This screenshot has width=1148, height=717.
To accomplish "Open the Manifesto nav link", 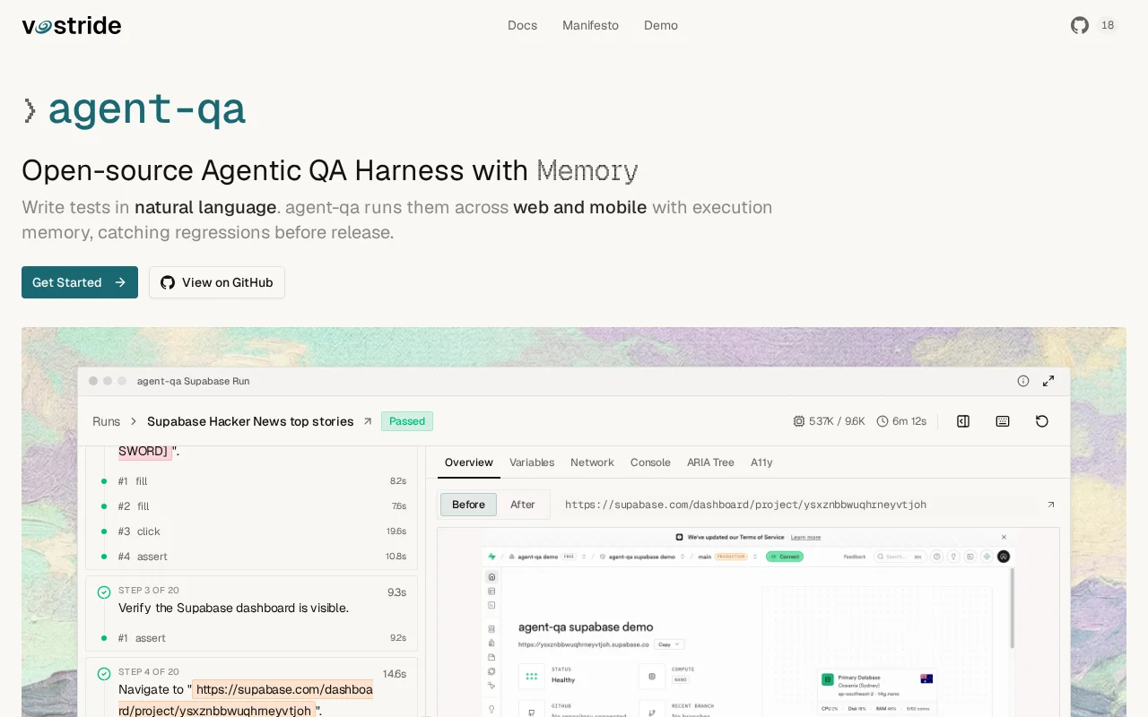I will coord(590,25).
